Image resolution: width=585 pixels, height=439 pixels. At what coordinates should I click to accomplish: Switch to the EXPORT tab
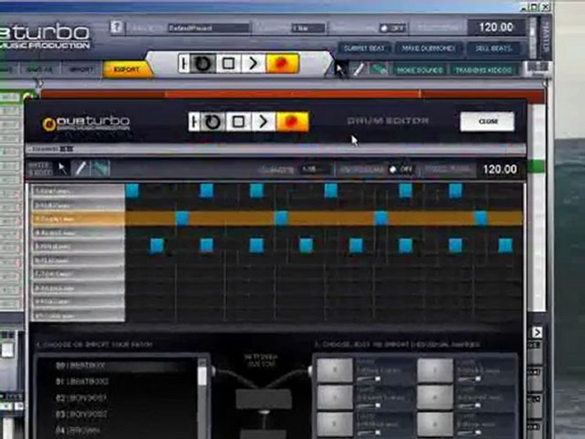coord(127,70)
